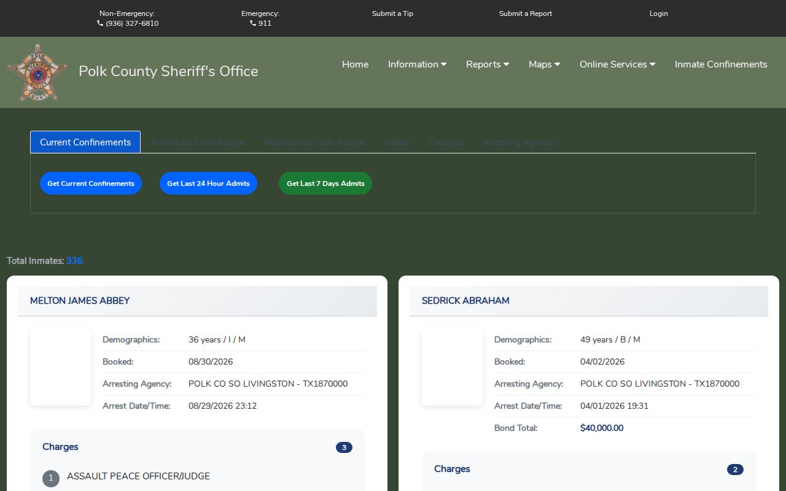Click Melton James Abbey's photo placeholder
The width and height of the screenshot is (786, 491).
[61, 367]
